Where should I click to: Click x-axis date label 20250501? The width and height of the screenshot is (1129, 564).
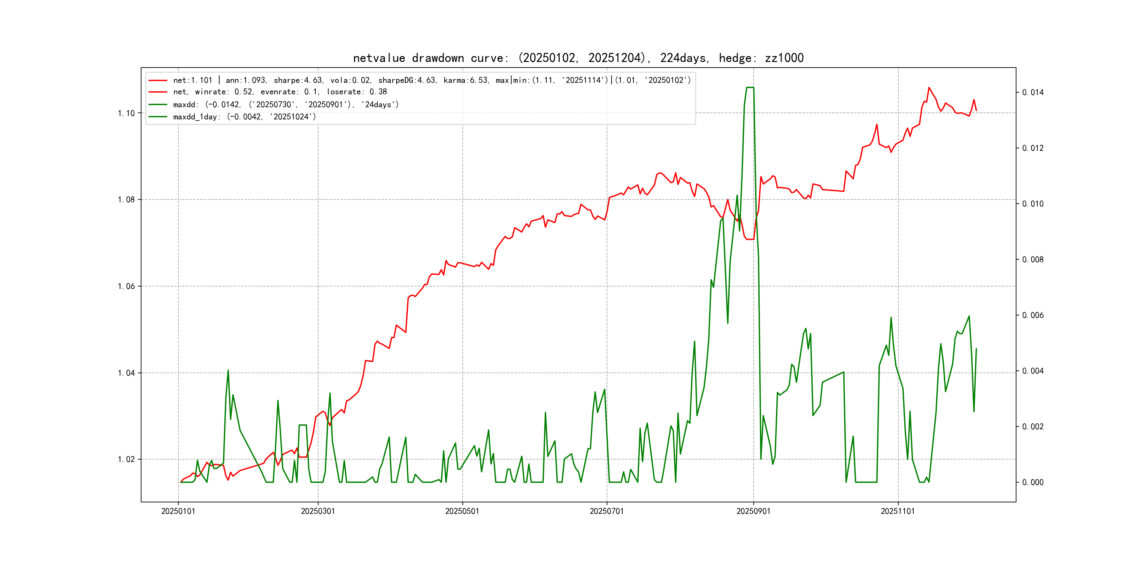462,511
